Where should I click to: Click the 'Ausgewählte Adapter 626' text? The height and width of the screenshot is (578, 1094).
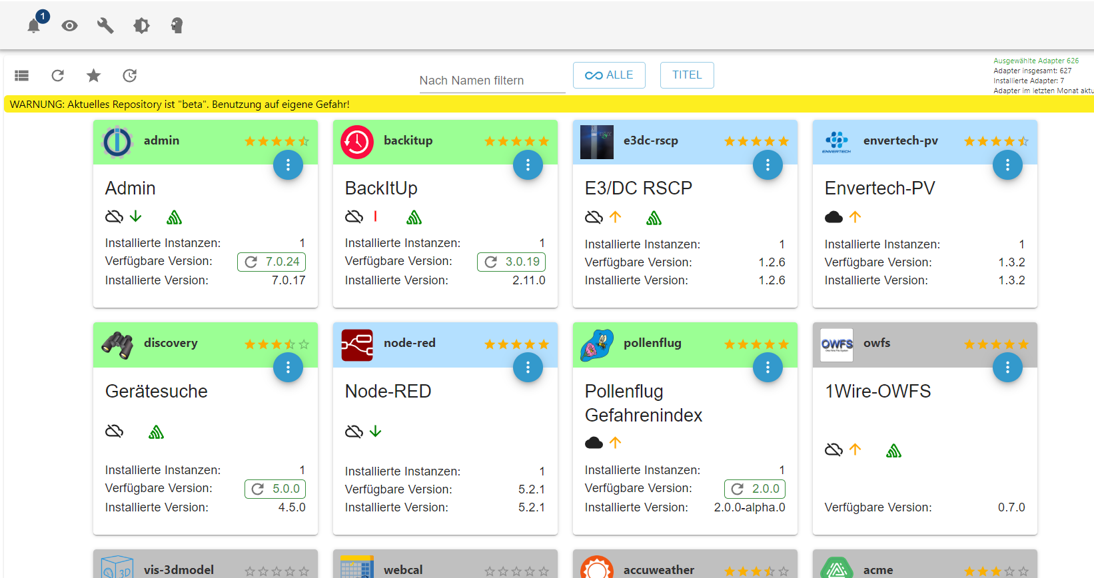1036,61
